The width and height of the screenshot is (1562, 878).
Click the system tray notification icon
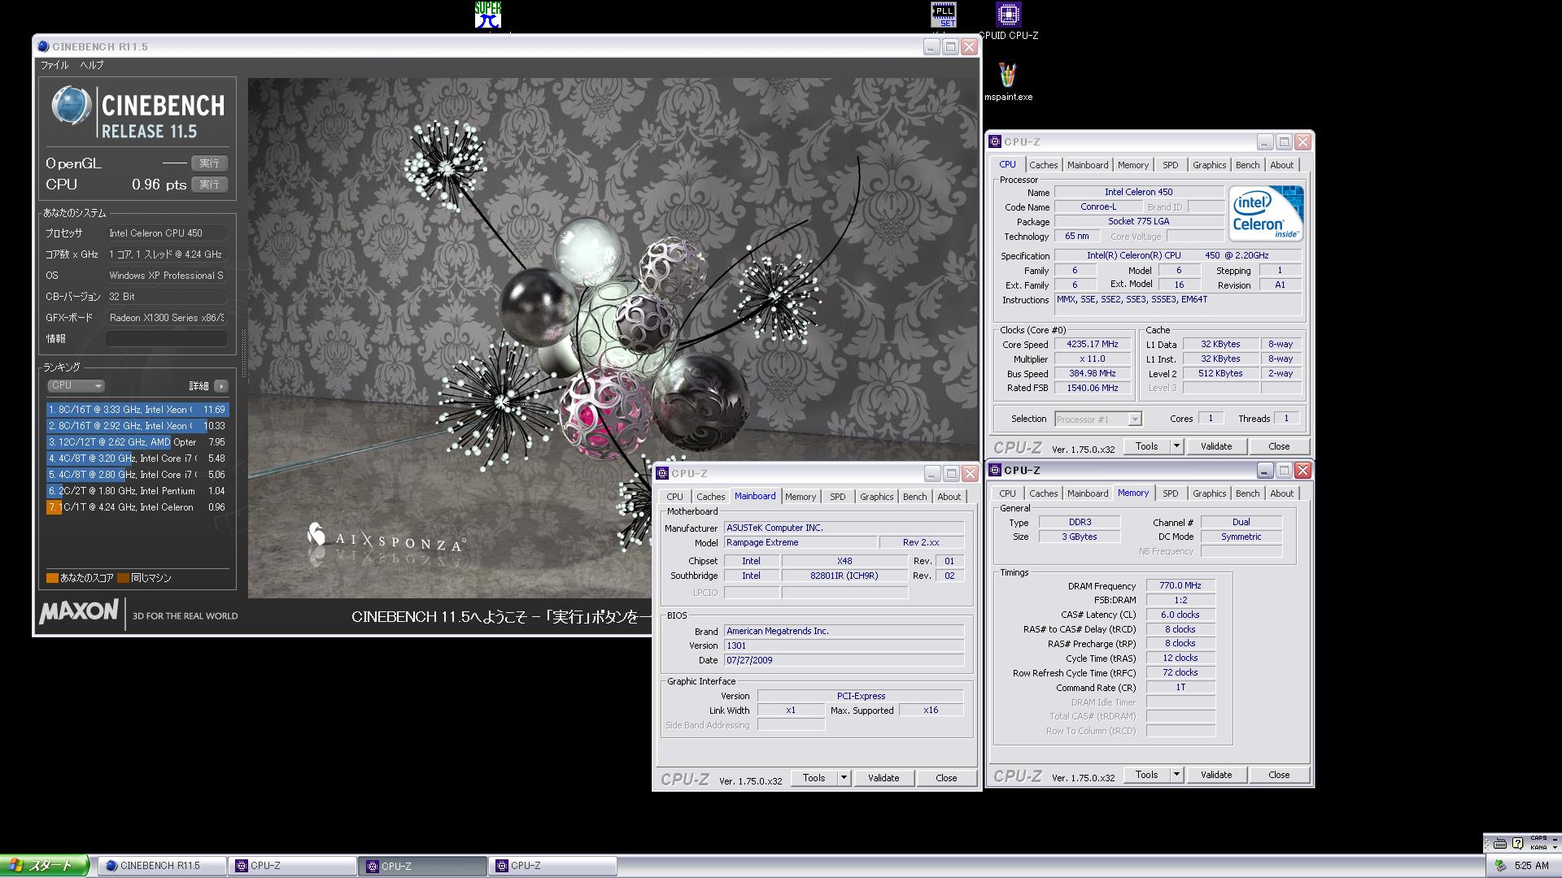pyautogui.click(x=1500, y=866)
